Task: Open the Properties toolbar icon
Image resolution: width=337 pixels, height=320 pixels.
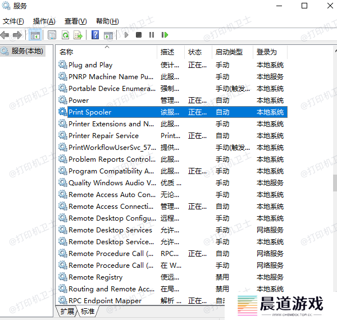Action: pyautogui.click(x=52, y=35)
